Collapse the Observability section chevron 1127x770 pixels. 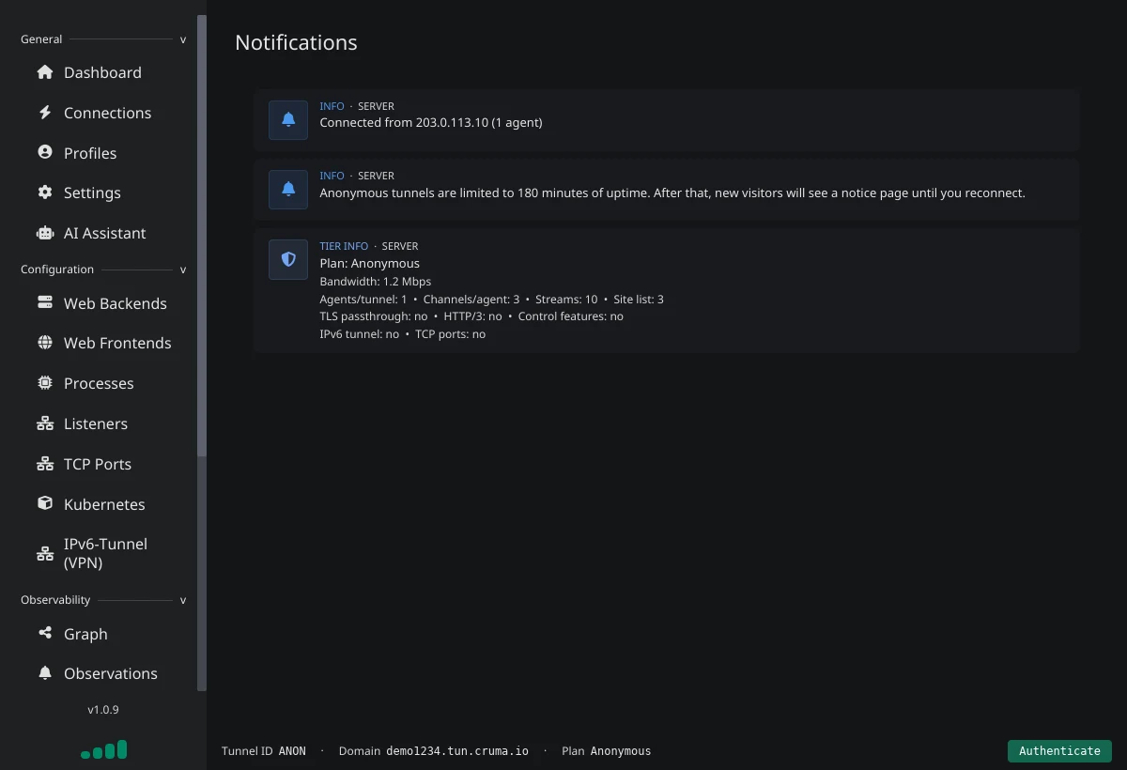coord(183,600)
